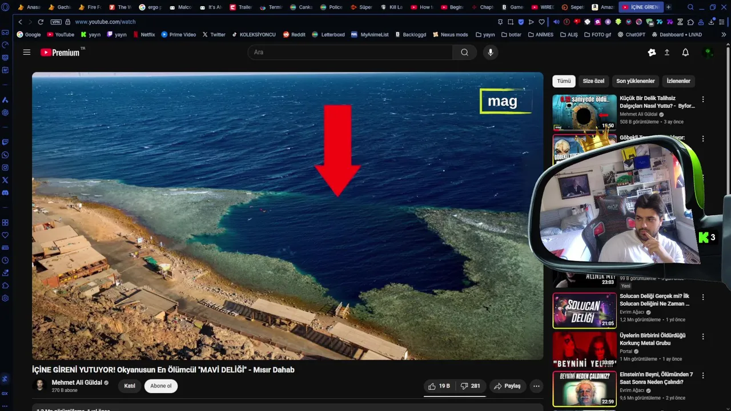Open sidebar settings gear icon

click(5, 298)
